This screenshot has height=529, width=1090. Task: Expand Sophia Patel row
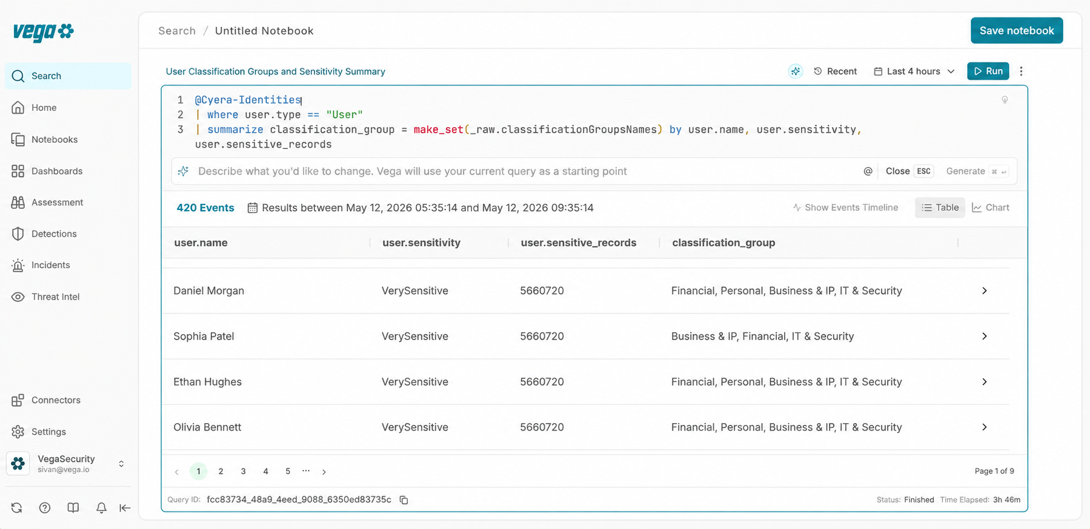click(985, 337)
